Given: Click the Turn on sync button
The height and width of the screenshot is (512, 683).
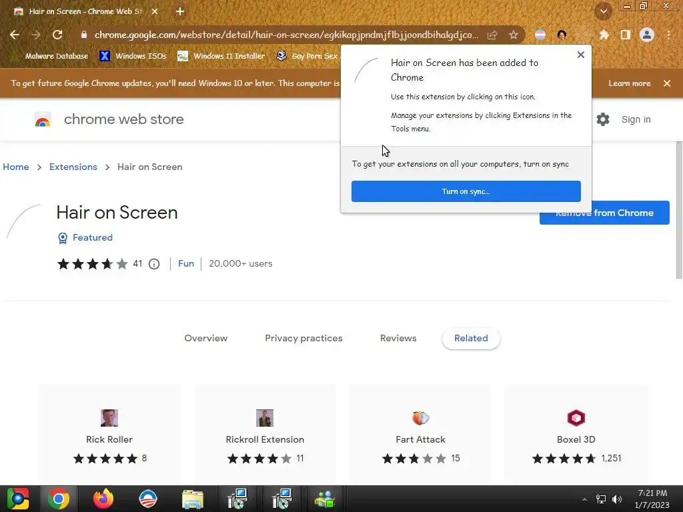Looking at the screenshot, I should pos(466,191).
